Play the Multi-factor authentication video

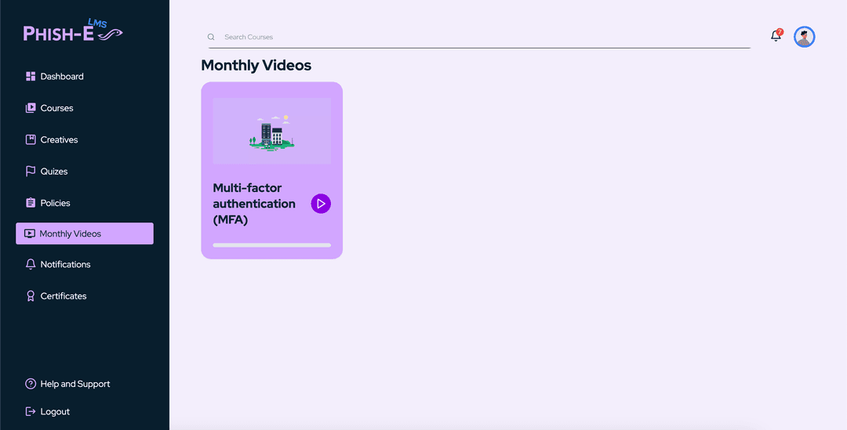point(321,204)
